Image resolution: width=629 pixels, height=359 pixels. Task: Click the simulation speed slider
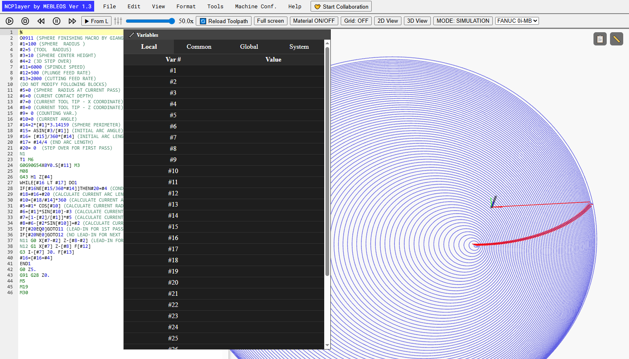[150, 21]
